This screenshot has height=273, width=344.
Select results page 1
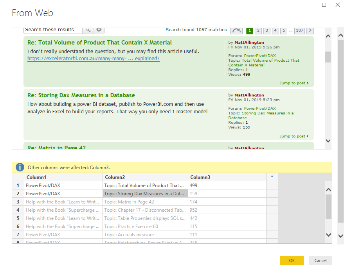point(250,30)
